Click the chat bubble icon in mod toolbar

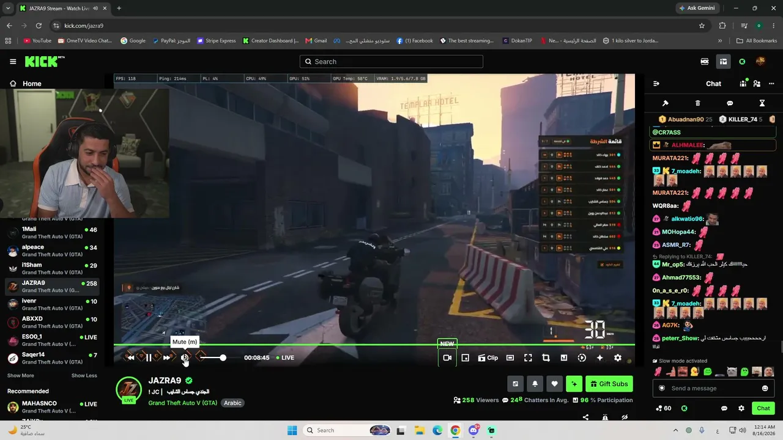point(730,103)
